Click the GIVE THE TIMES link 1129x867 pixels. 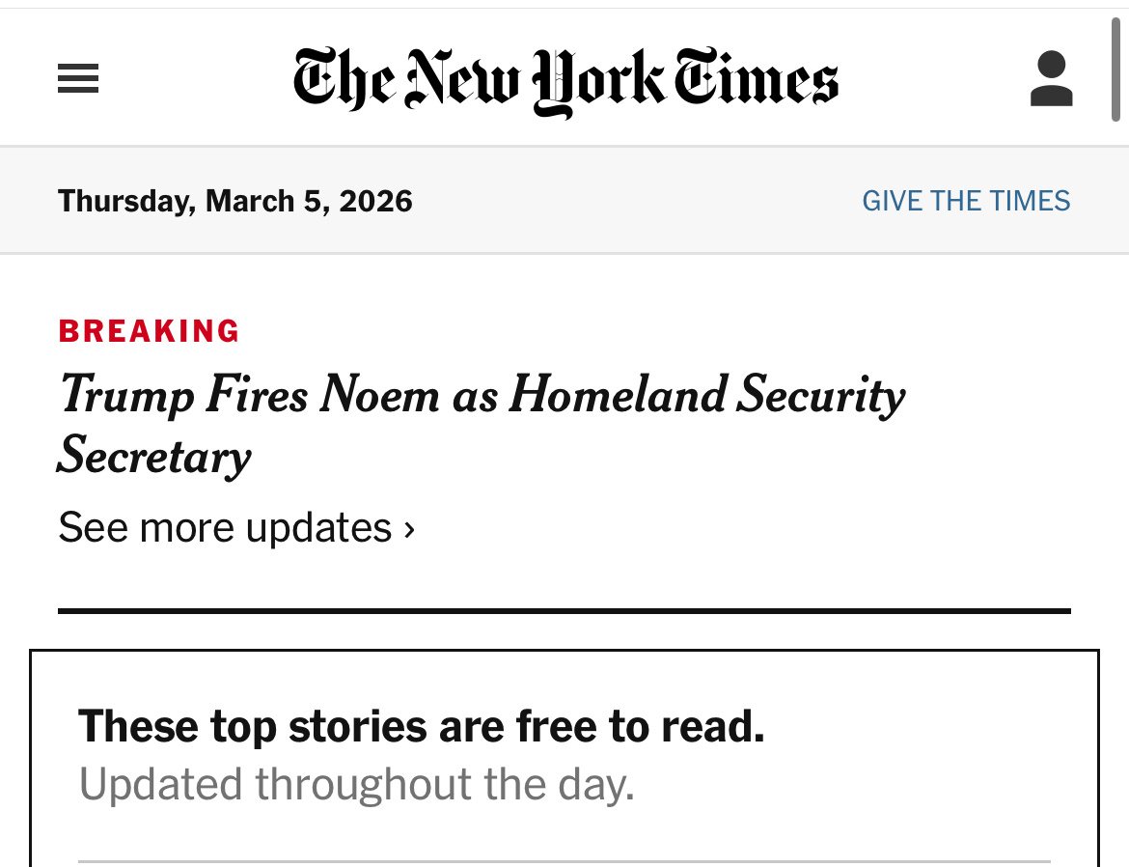[966, 201]
